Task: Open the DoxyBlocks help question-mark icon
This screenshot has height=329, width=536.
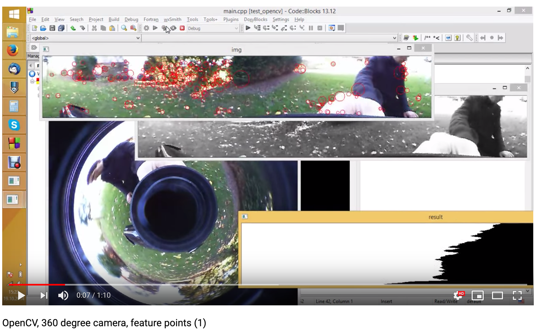Action: pyautogui.click(x=457, y=38)
